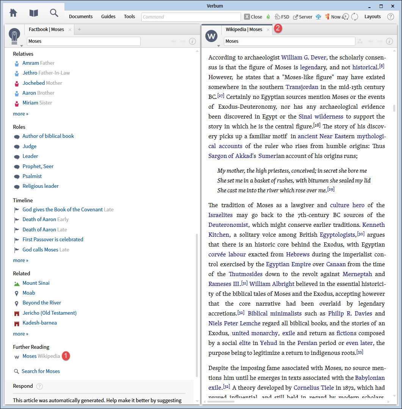The image size is (402, 409).
Task: Click Search for Moses link
Action: 41,371
